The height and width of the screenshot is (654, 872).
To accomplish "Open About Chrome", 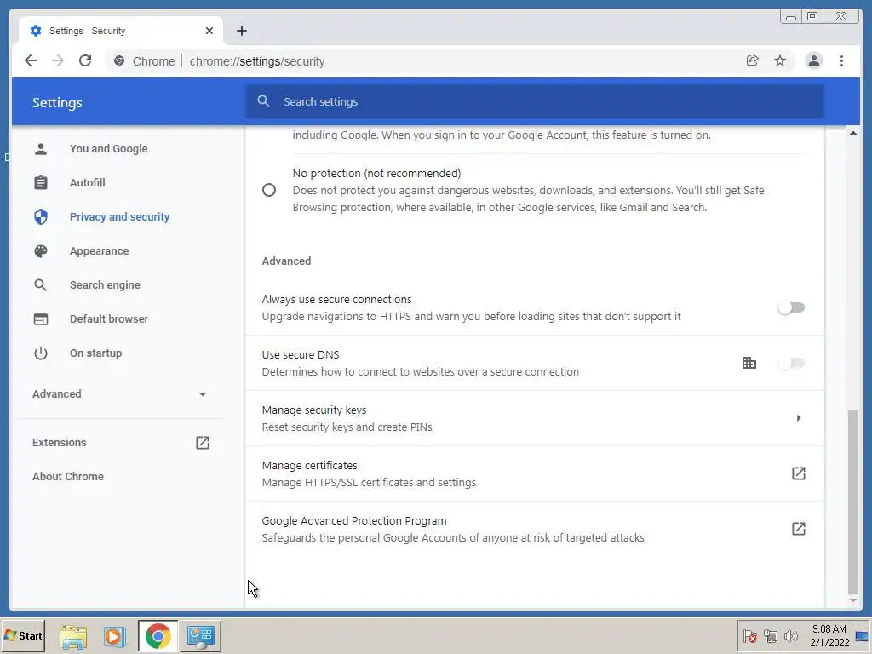I will [68, 477].
